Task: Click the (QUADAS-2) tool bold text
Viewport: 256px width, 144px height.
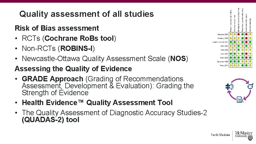Action: [50, 120]
